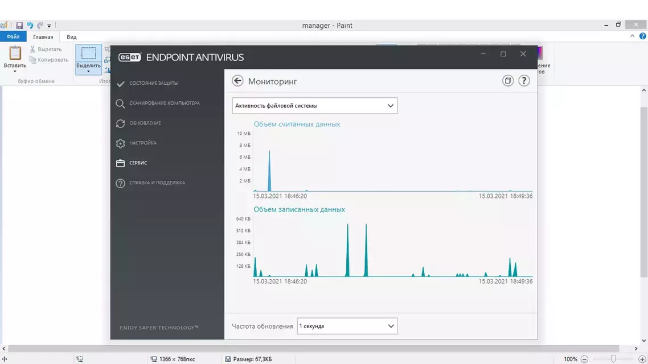This screenshot has height=364, width=648.
Task: Click the tall spike in read-data graph
Action: click(269, 173)
